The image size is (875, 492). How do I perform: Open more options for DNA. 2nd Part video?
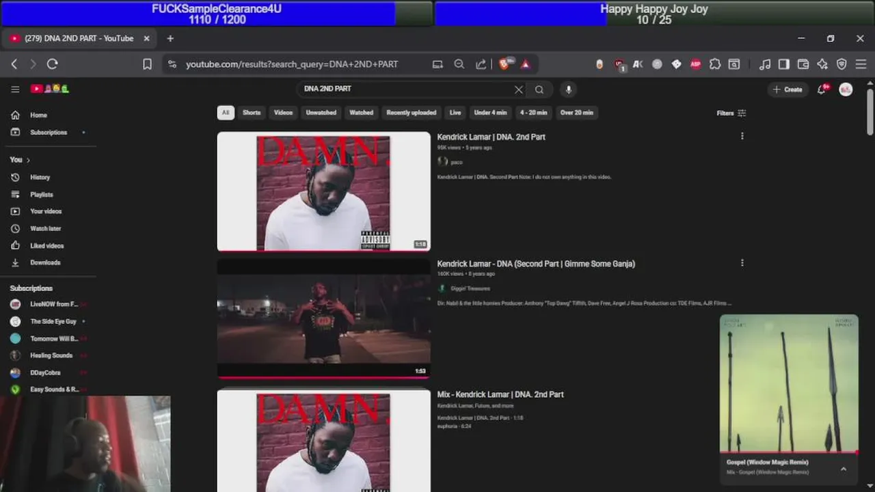point(742,136)
